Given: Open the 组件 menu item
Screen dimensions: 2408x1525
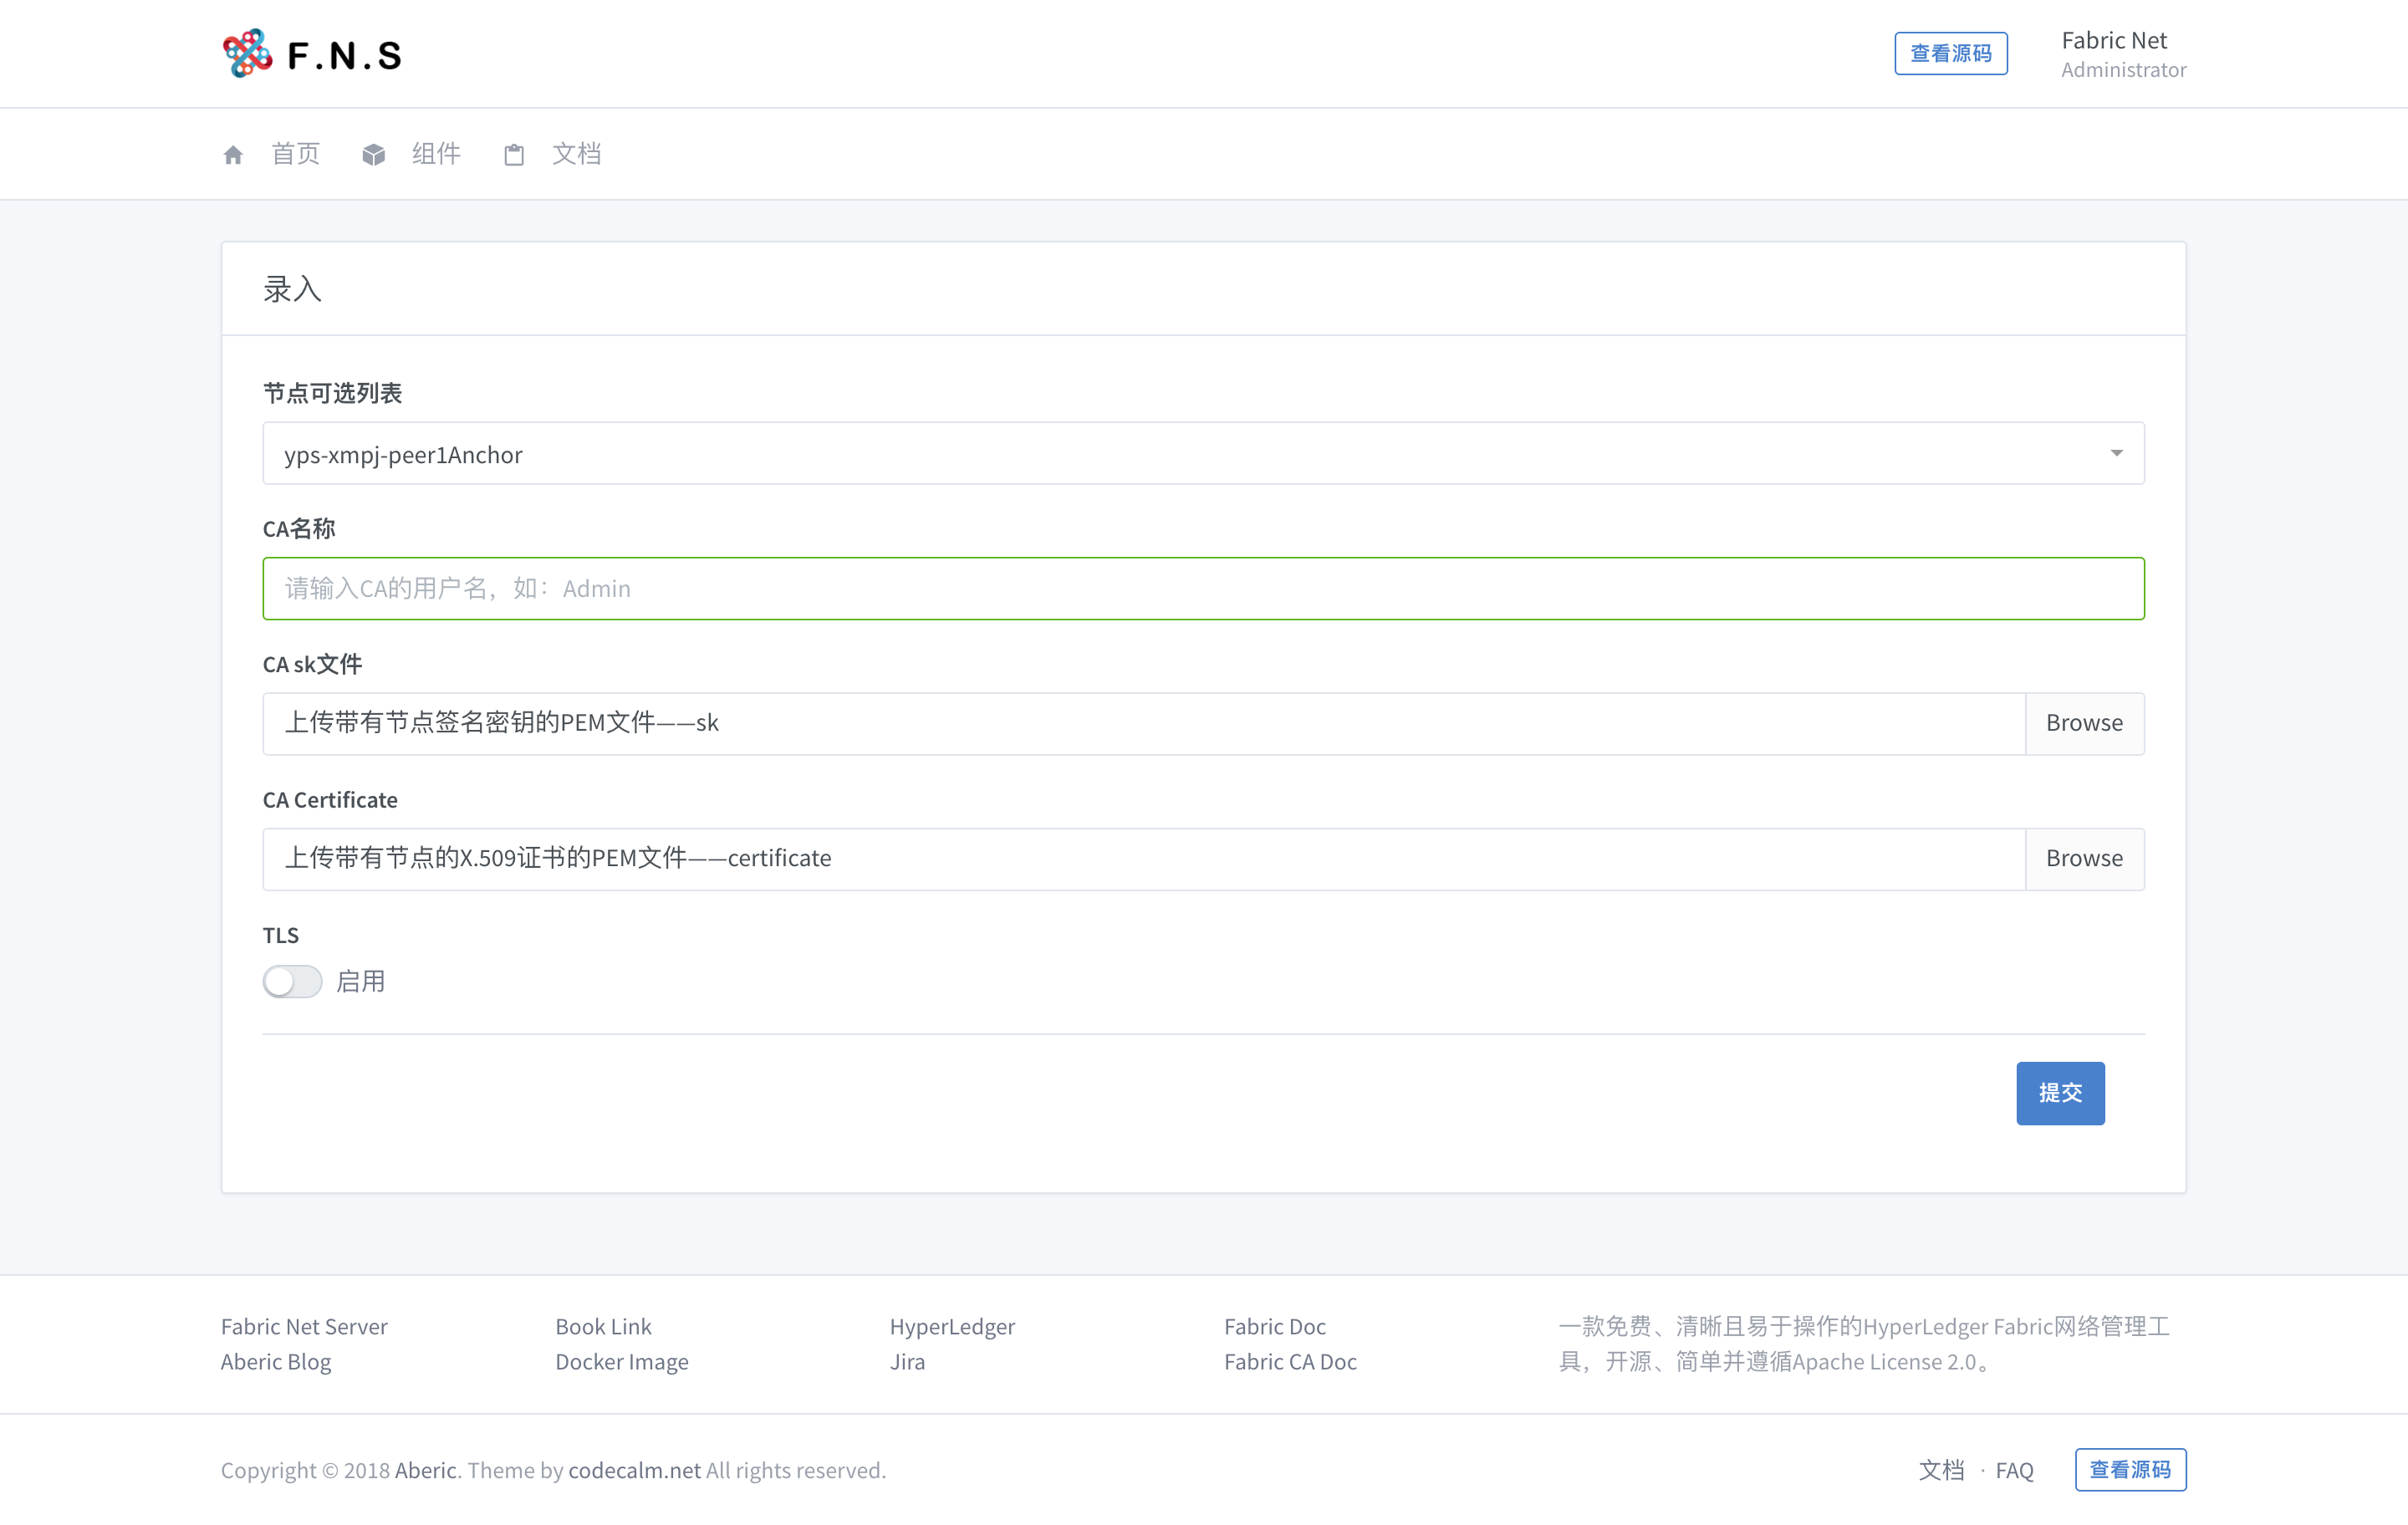Looking at the screenshot, I should [x=436, y=154].
